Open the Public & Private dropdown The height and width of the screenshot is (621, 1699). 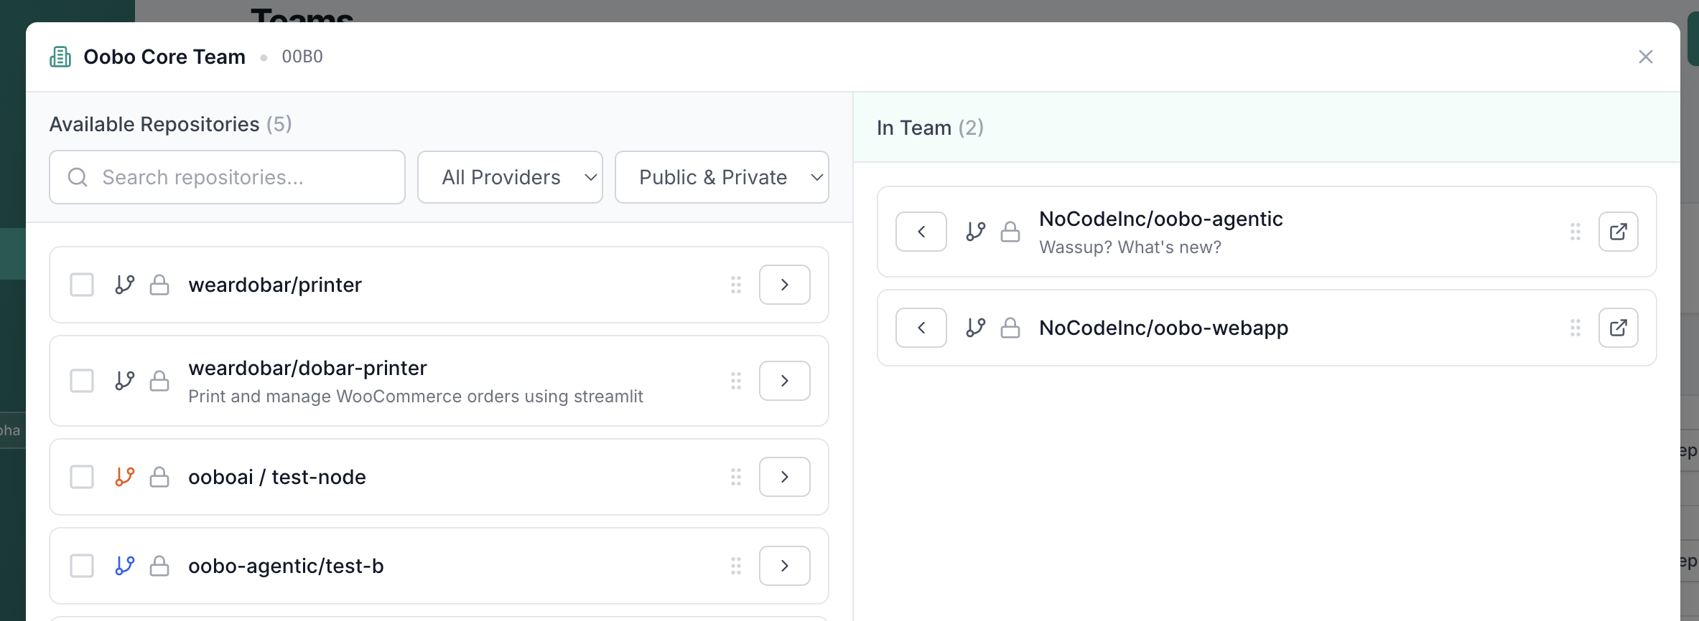coord(722,177)
